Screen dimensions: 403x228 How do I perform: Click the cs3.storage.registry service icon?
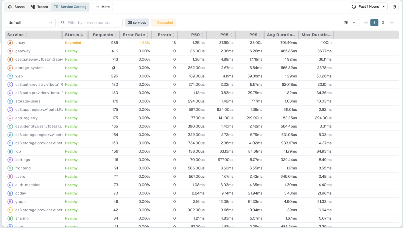point(10,135)
